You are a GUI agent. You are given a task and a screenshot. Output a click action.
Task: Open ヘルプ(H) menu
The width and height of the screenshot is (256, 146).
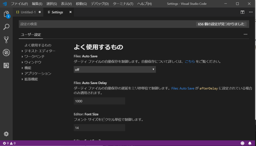pos(144,3)
